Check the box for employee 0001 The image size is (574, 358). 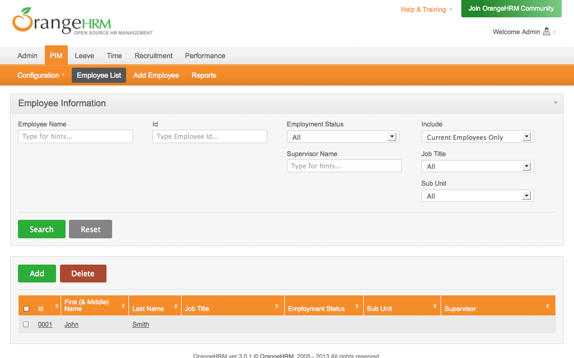pos(26,324)
